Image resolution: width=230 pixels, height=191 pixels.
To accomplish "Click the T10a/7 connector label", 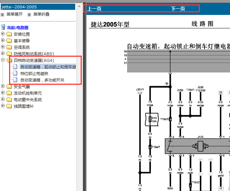I will [x=156, y=147].
